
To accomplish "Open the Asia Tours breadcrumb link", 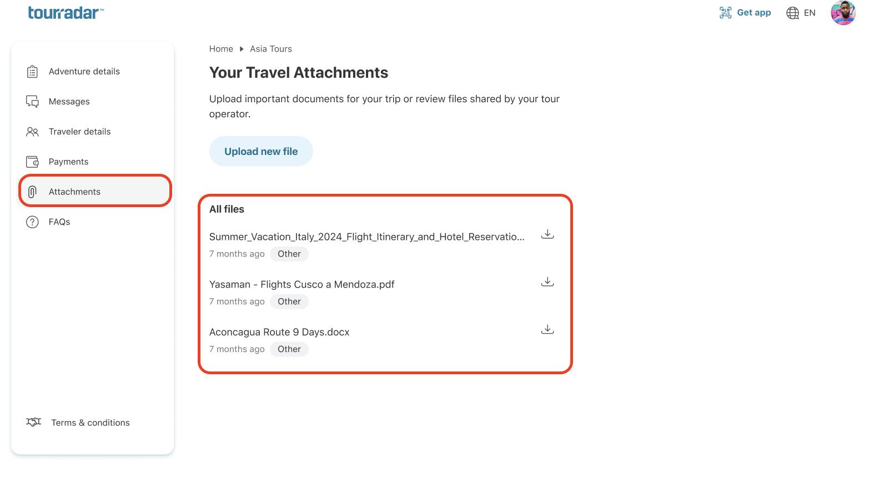I will pyautogui.click(x=271, y=49).
